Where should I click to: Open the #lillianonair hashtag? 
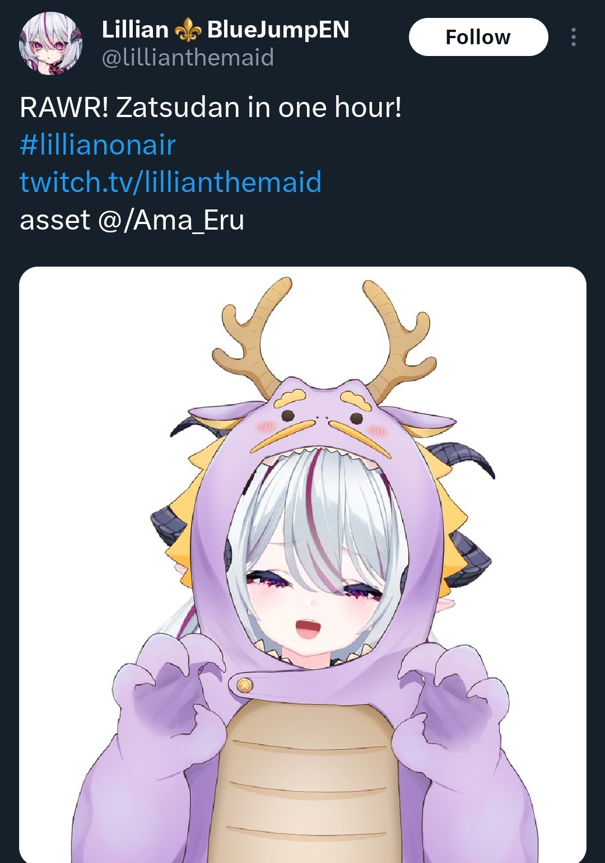tap(97, 144)
